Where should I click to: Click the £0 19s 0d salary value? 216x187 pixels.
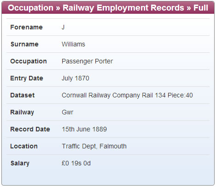pos(76,163)
